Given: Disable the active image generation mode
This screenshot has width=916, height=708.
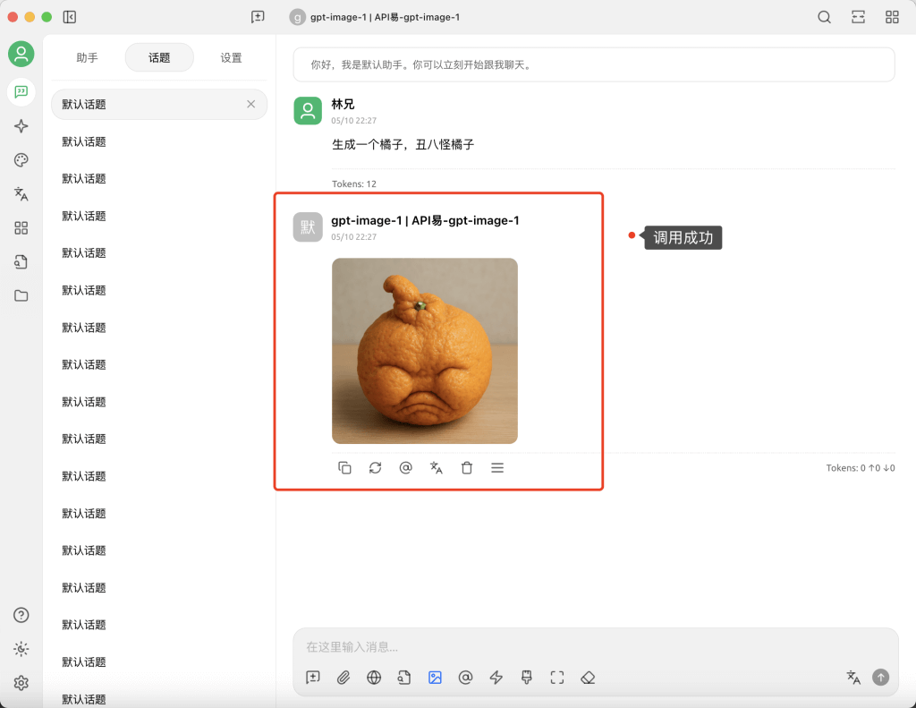Looking at the screenshot, I should click(x=435, y=678).
